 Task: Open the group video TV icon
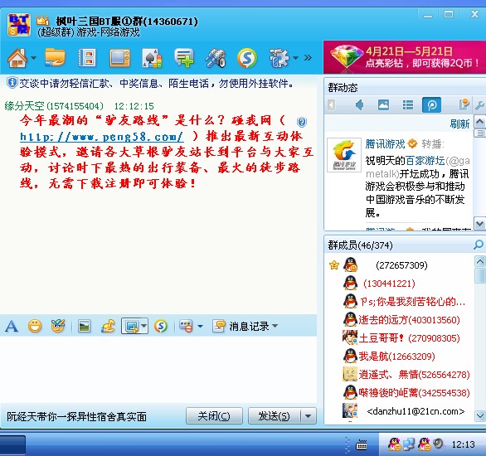tap(119, 58)
